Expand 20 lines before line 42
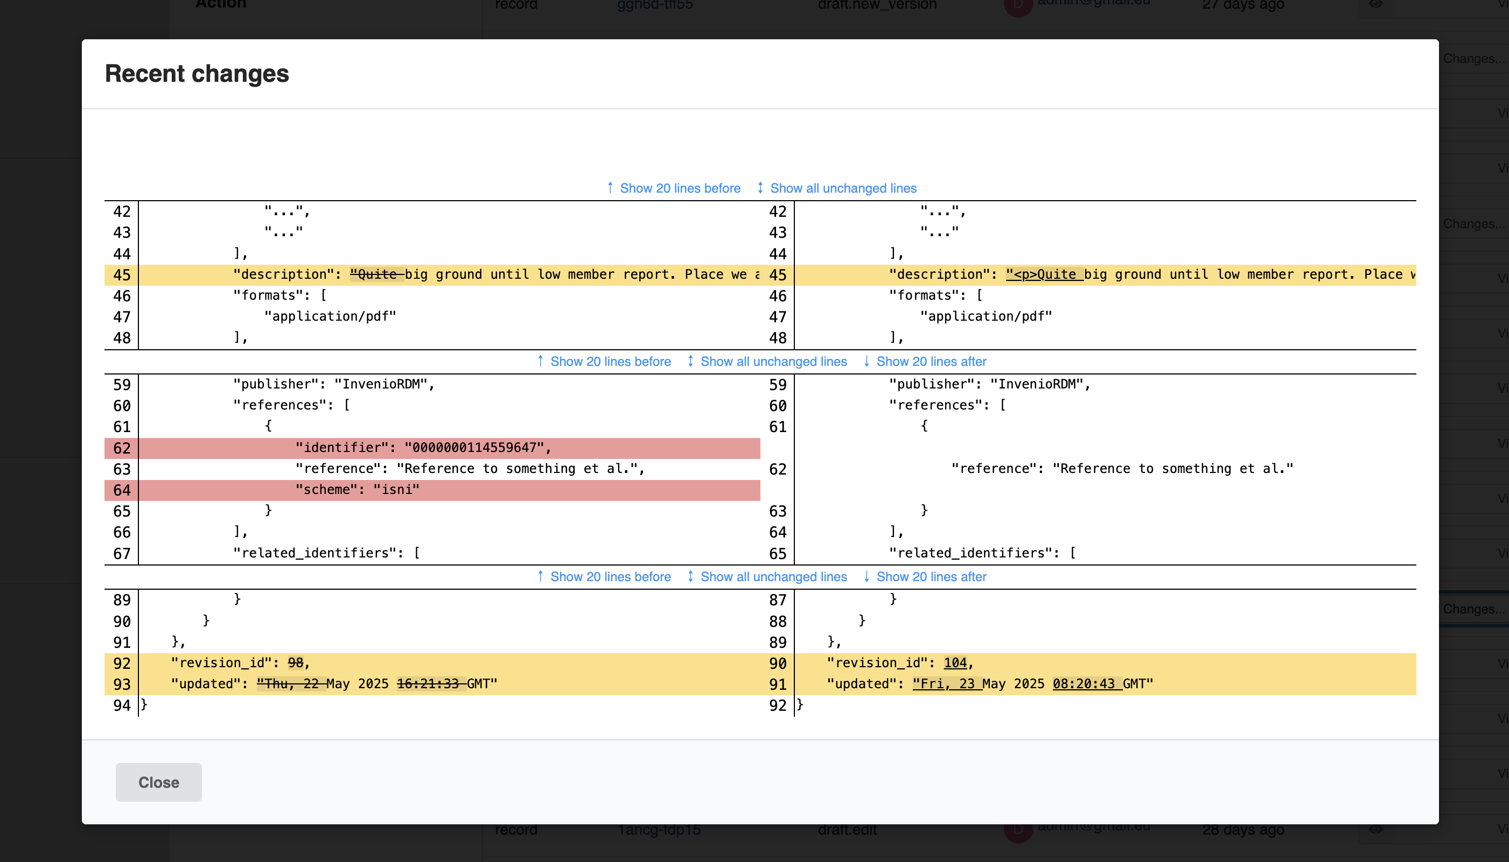This screenshot has height=862, width=1509. [674, 188]
